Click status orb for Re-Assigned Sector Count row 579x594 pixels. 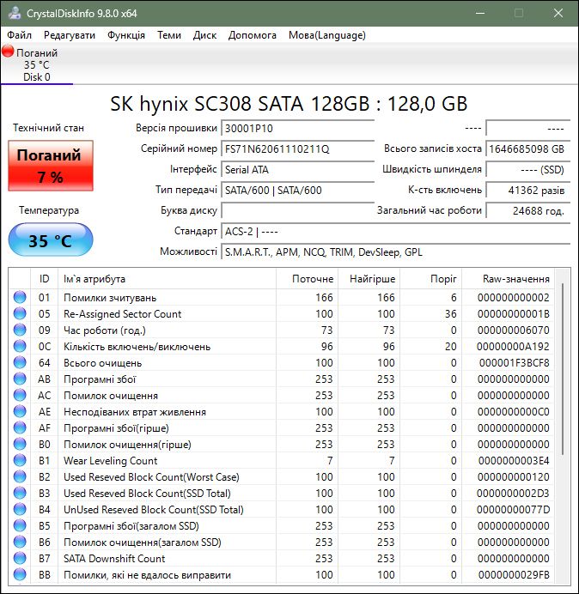pos(20,313)
